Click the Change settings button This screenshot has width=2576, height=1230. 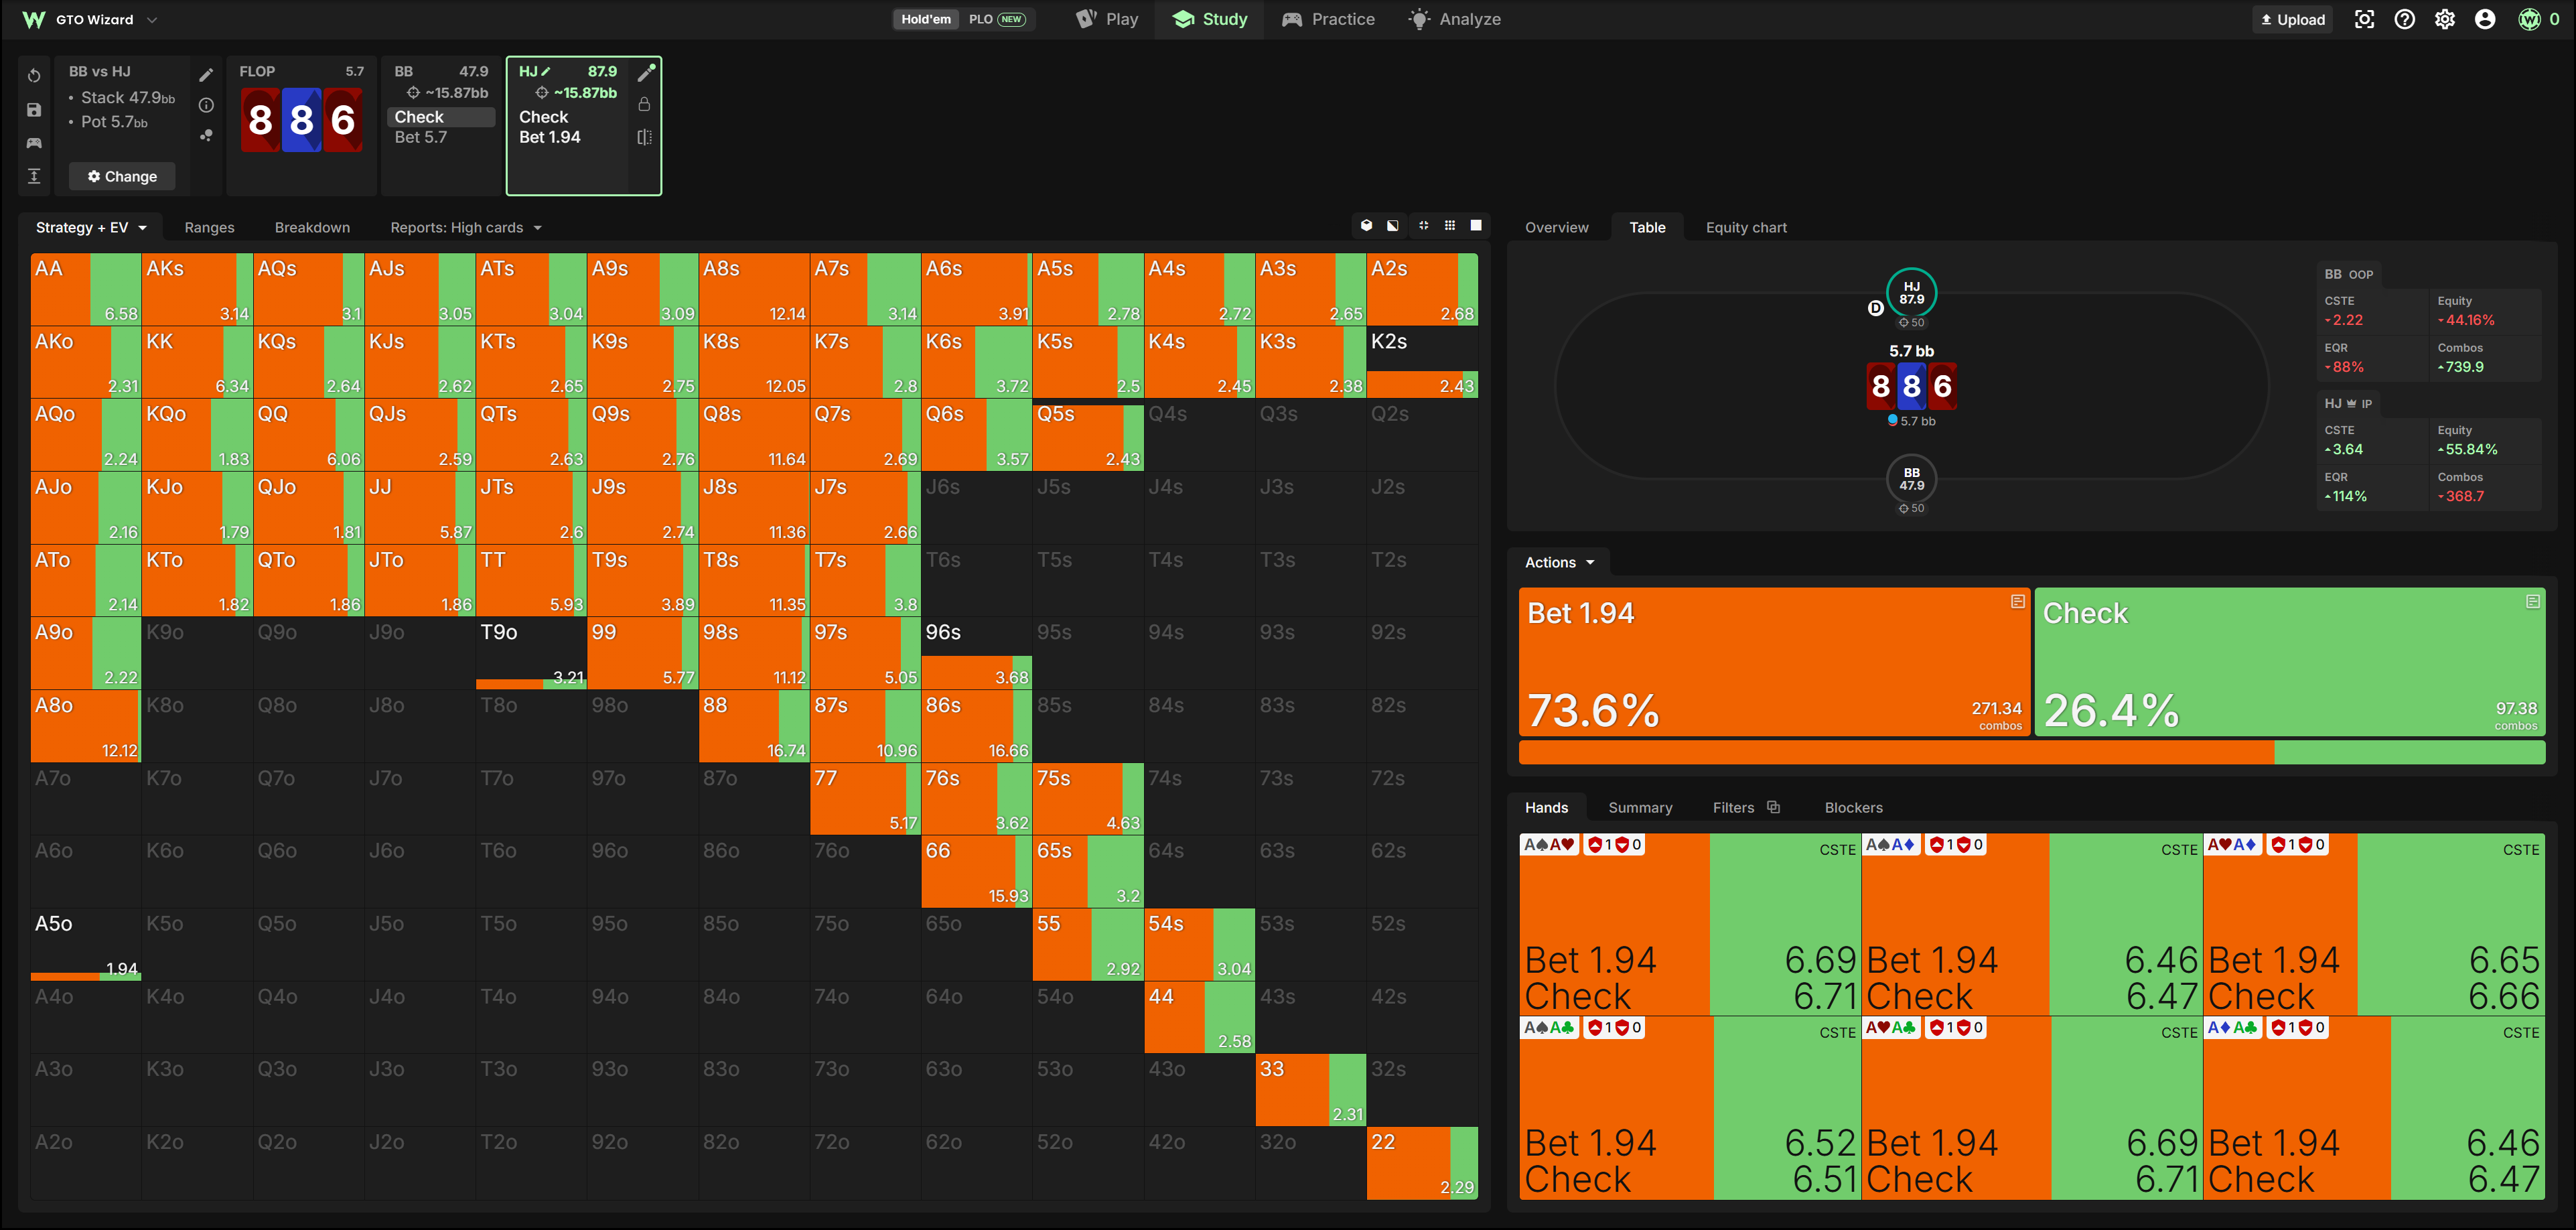point(122,176)
